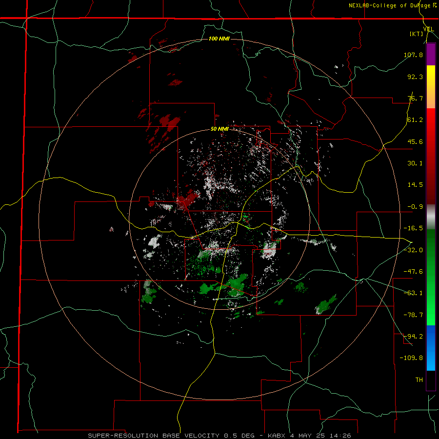
Task: Select the -0.9 scale value
Action: pos(415,207)
